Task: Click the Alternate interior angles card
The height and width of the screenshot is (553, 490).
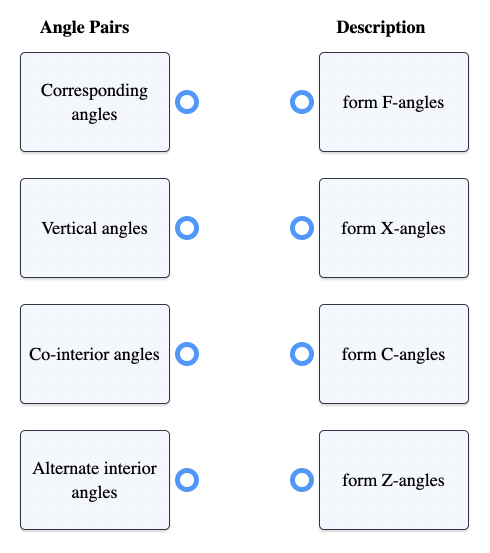Action: (x=94, y=480)
